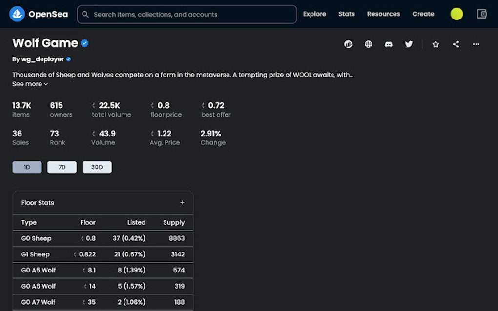The width and height of the screenshot is (498, 311).
Task: Open the collection's Twitter icon
Action: (409, 44)
